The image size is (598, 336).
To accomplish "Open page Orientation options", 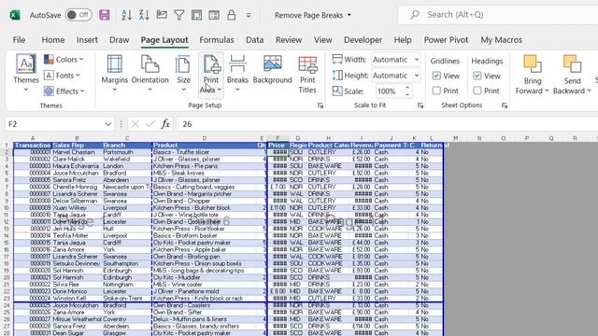I will point(149,74).
